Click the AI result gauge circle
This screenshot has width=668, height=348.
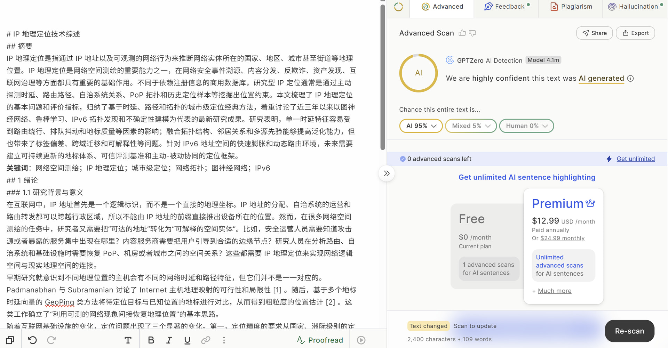[419, 73]
